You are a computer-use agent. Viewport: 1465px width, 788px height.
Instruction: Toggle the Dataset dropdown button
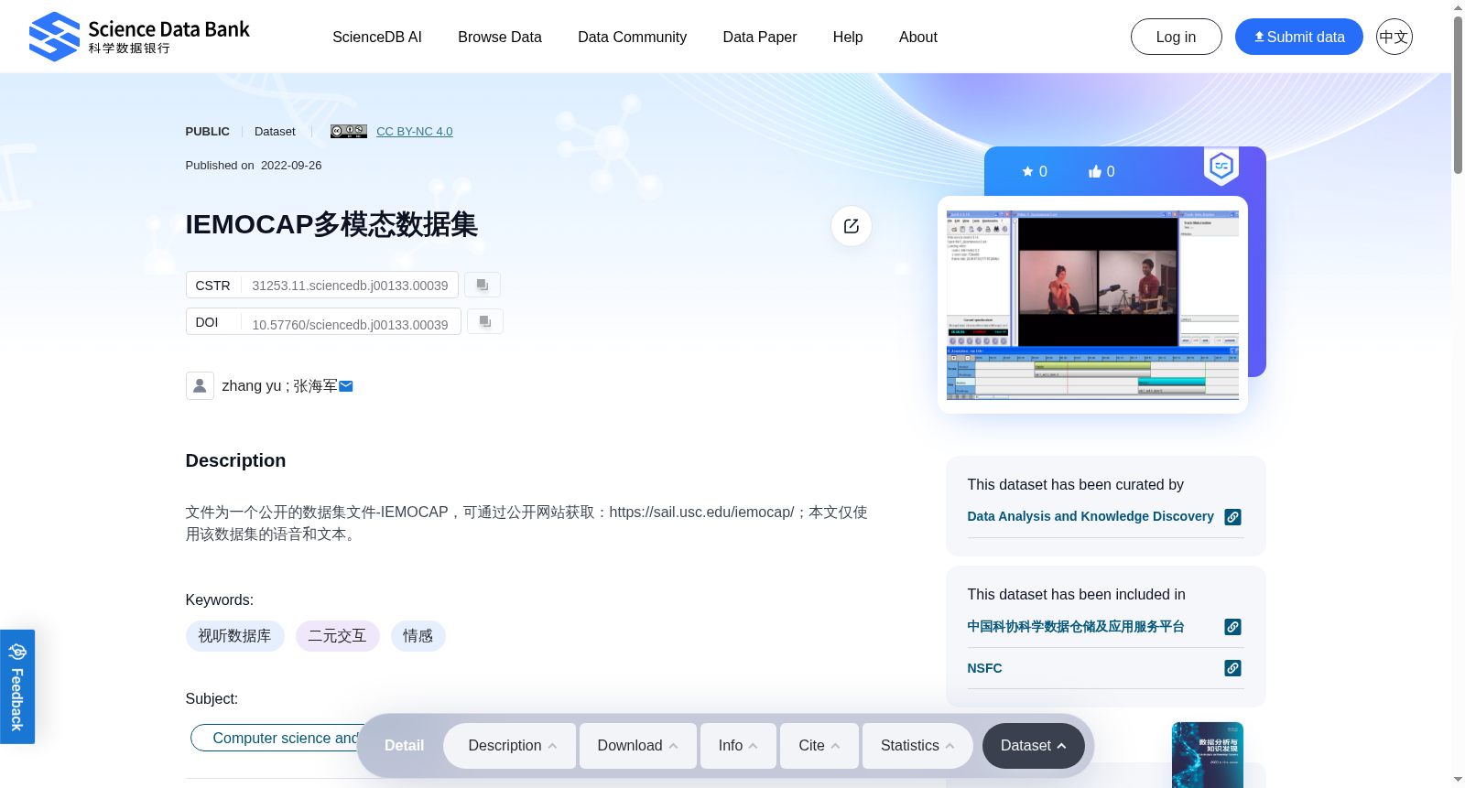point(1034,746)
